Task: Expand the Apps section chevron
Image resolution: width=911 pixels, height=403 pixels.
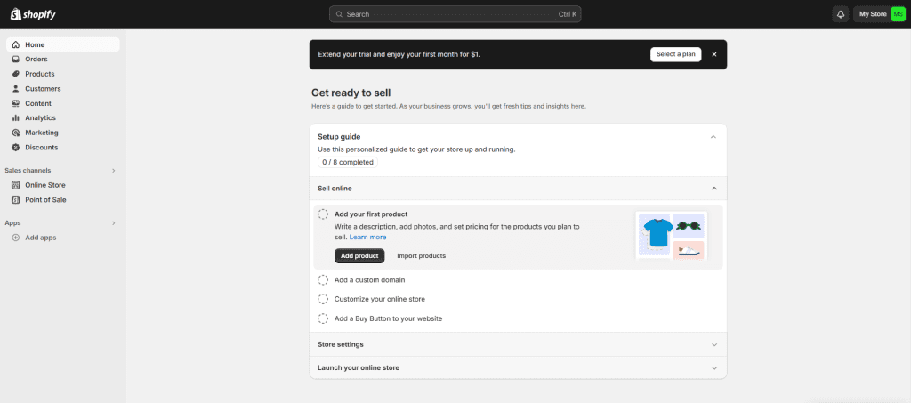Action: [114, 223]
